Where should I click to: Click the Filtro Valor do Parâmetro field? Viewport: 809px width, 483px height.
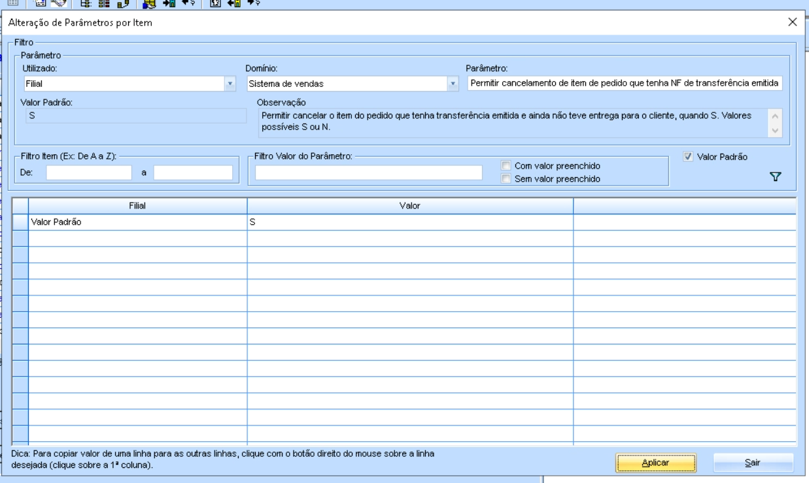click(x=368, y=173)
